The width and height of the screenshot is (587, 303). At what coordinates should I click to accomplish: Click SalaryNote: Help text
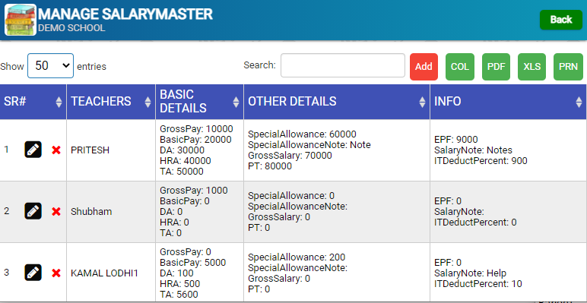(470, 273)
